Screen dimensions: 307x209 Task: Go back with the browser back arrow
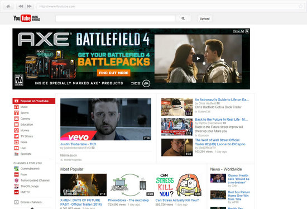(21, 6)
